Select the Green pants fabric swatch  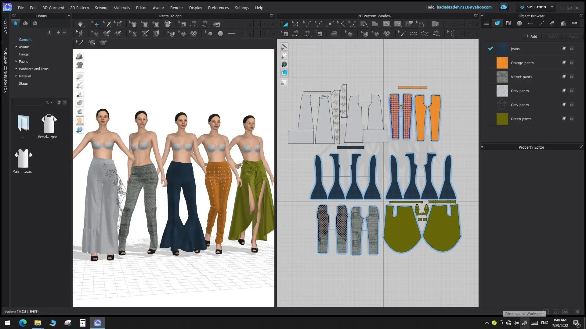click(x=502, y=119)
